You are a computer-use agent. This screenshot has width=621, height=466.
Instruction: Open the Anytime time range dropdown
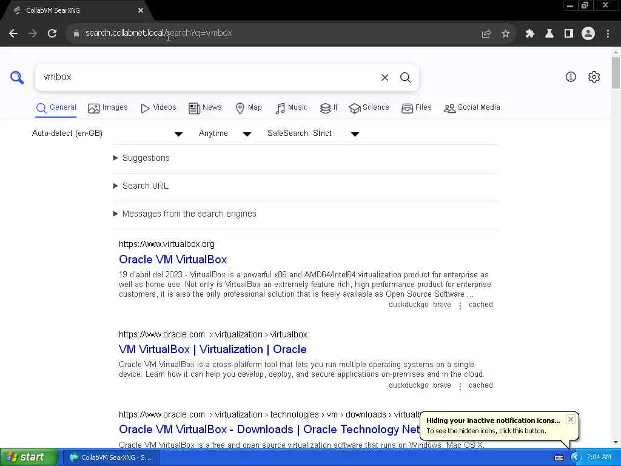(x=225, y=133)
